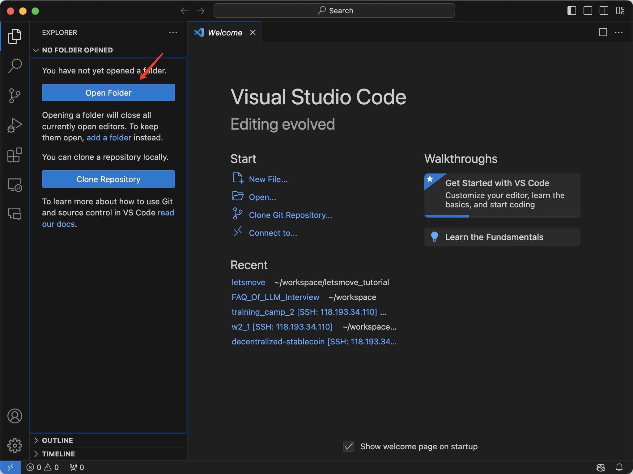The height and width of the screenshot is (474, 633).
Task: Open the Explorer view in activity bar
Action: click(x=15, y=36)
